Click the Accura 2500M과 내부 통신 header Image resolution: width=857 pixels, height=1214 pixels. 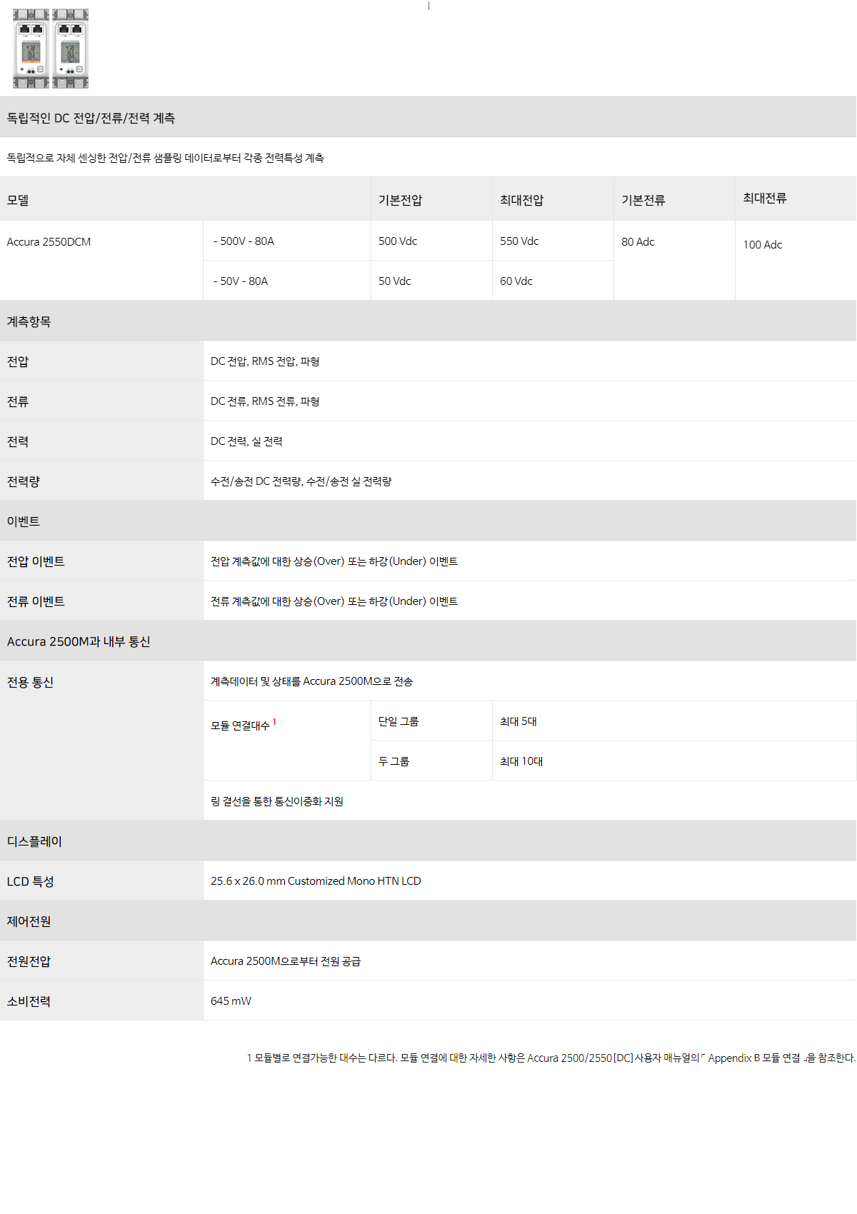click(79, 641)
